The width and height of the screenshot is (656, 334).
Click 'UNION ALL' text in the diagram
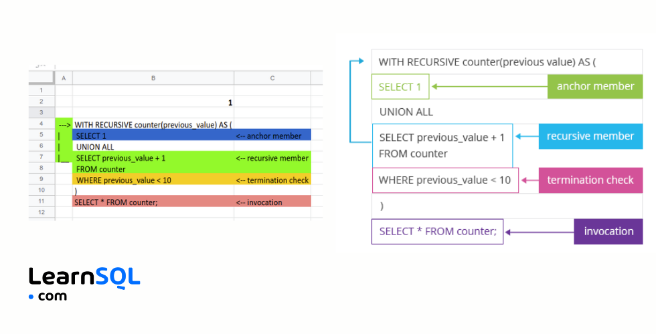point(406,112)
